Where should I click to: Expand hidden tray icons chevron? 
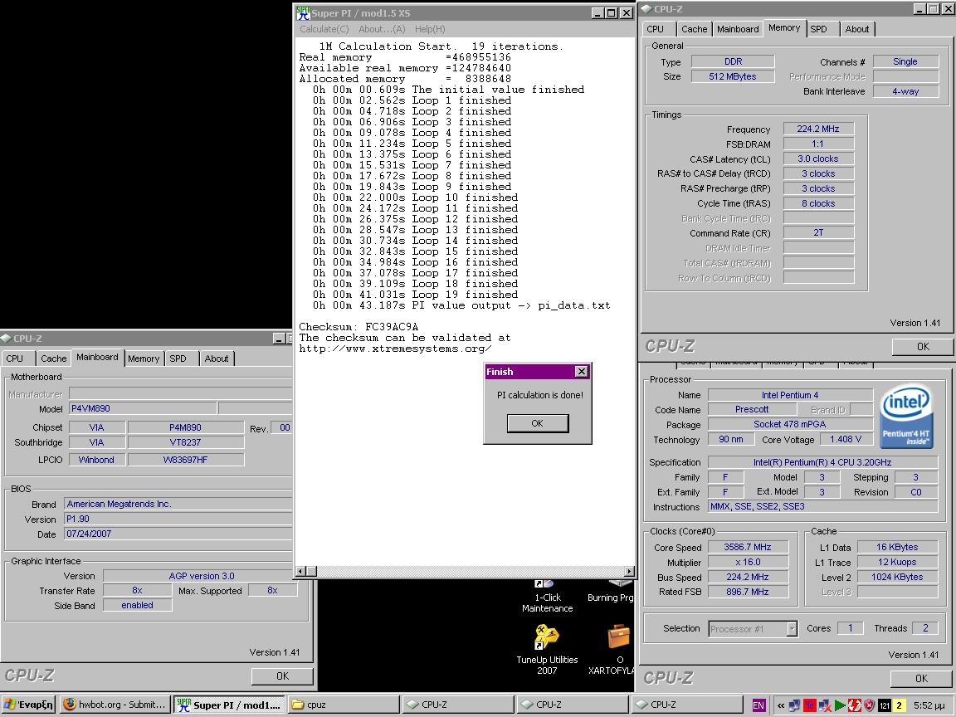point(780,705)
